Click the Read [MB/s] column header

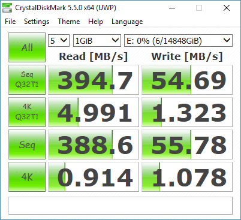[x=94, y=56]
